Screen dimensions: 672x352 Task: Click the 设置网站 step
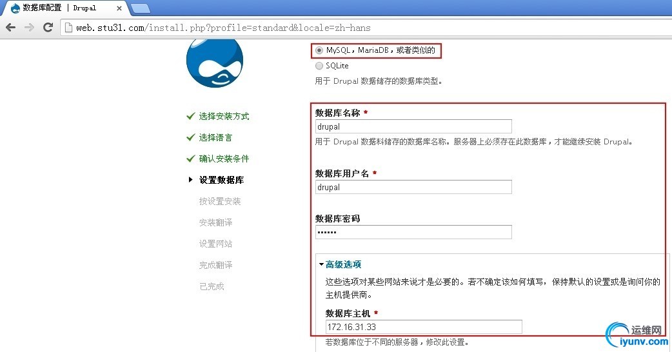215,244
